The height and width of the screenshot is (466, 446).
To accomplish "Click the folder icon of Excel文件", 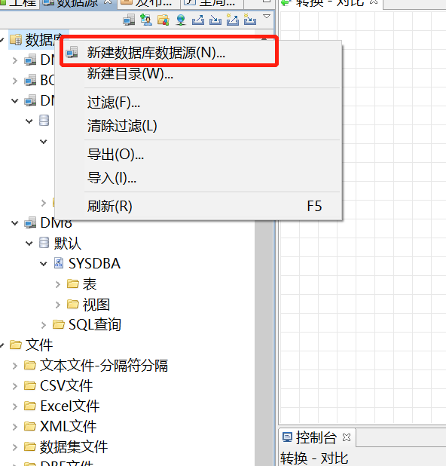I will tap(30, 406).
